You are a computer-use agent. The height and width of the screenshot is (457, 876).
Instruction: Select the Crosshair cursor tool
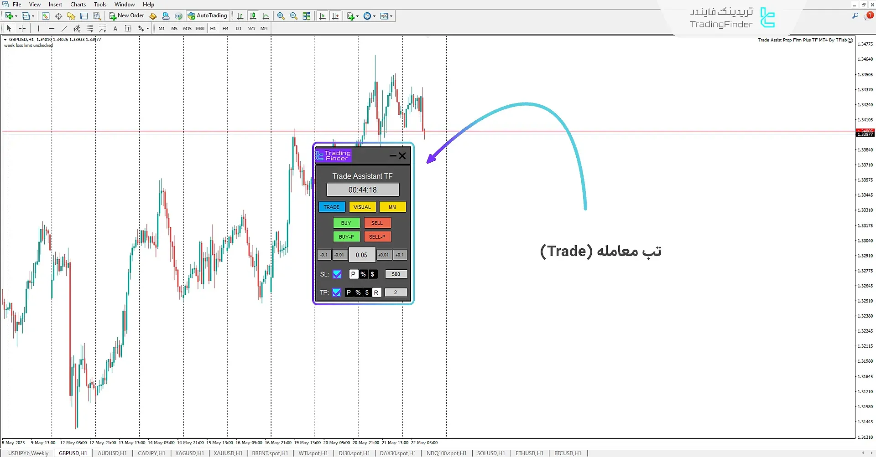coord(22,28)
